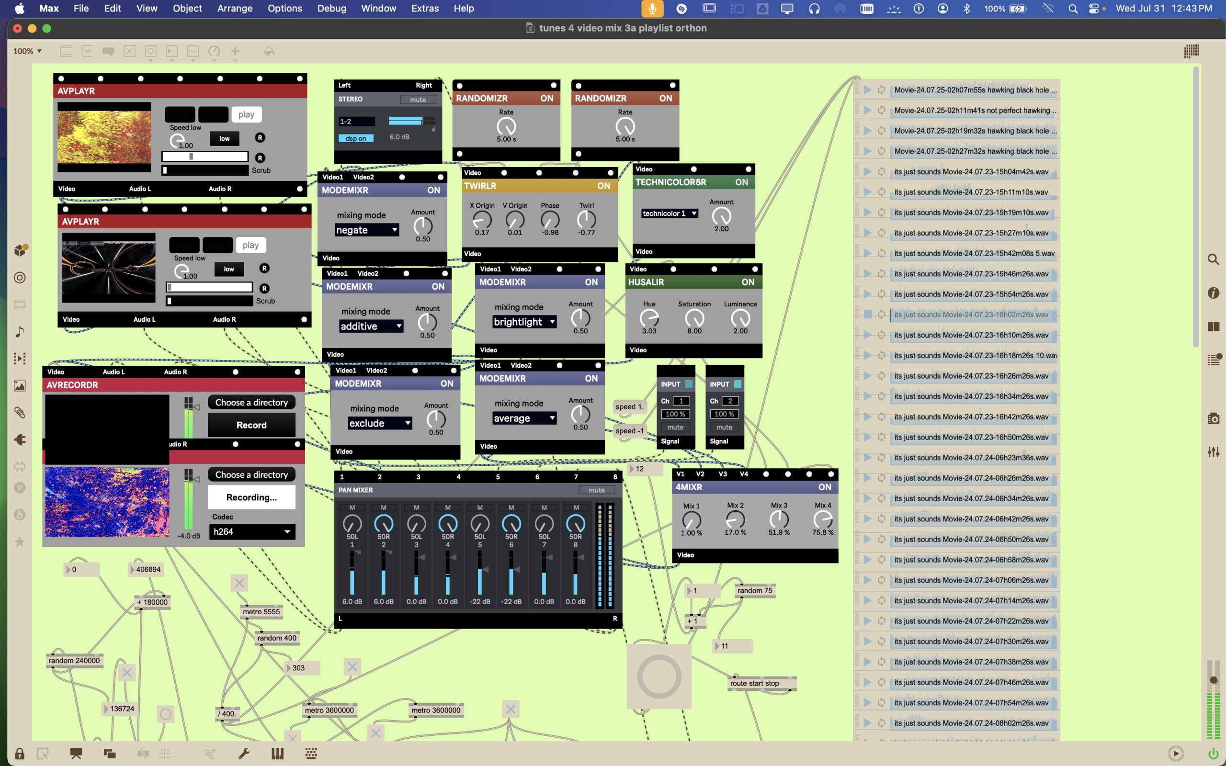This screenshot has height=766, width=1226.
Task: Open the negate mixing mode dropdown
Action: point(367,230)
